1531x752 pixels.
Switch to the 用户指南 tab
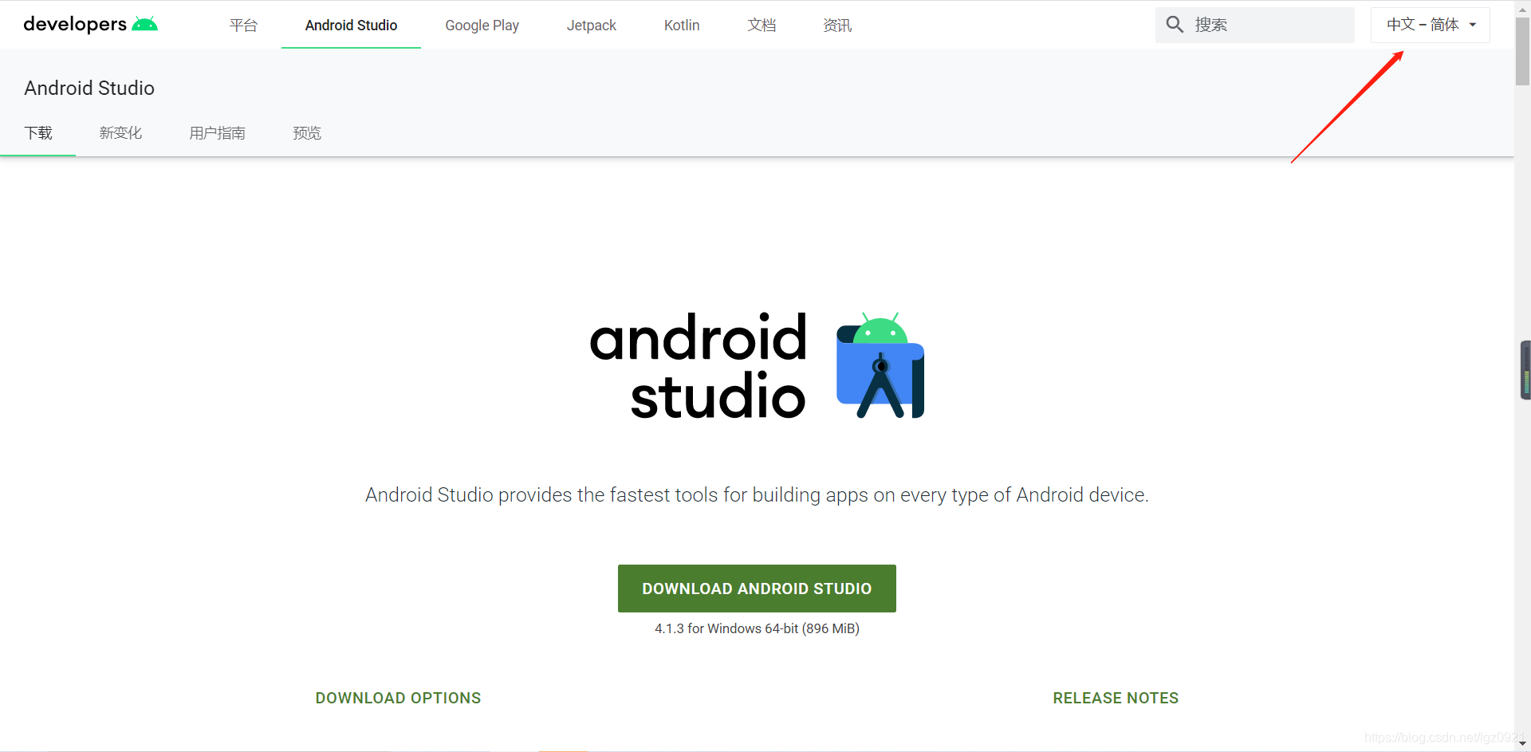(217, 133)
